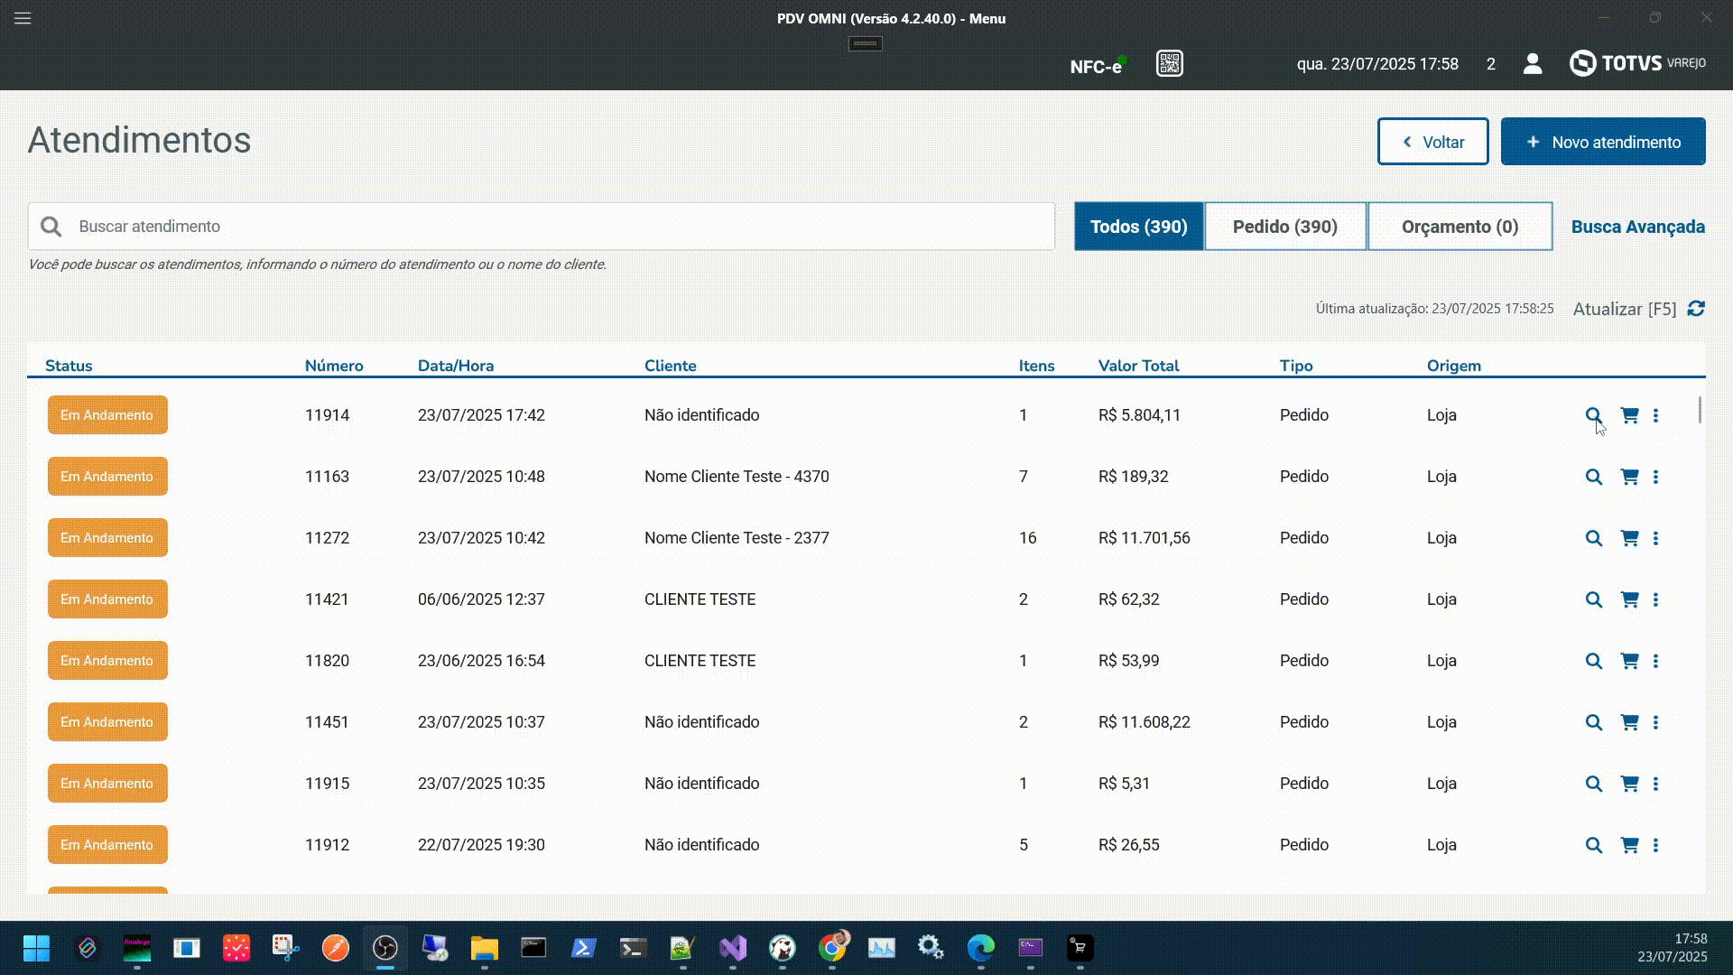Viewport: 1733px width, 975px height.
Task: Switch to Pedido (390) tab
Action: coord(1284,227)
